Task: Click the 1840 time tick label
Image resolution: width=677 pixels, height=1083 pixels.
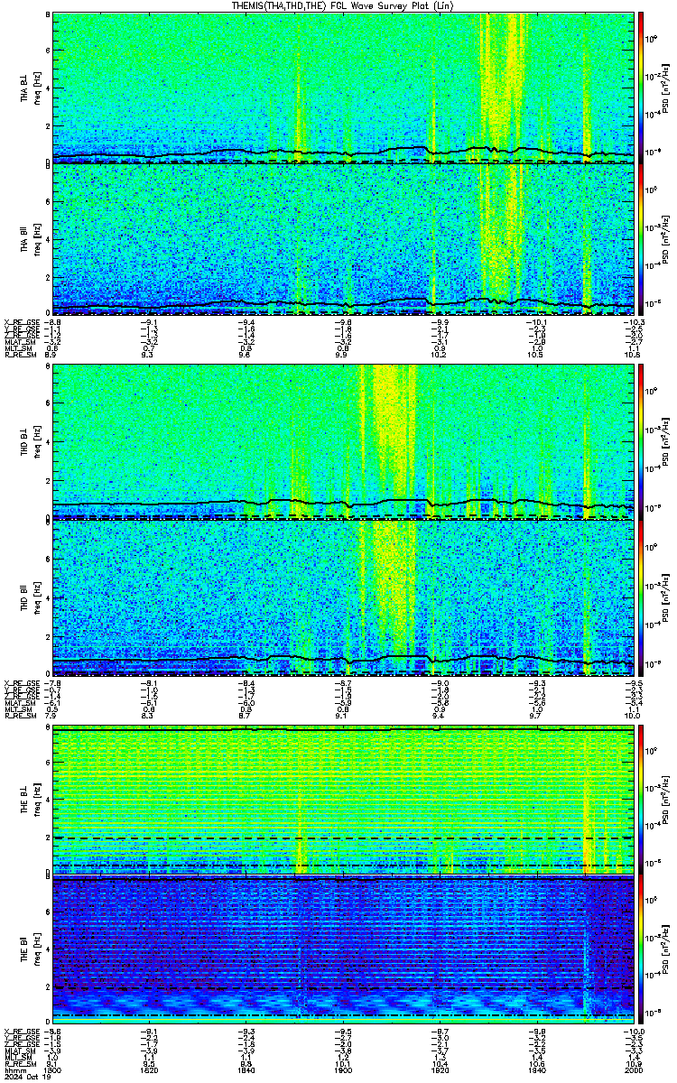Action: point(246,1069)
